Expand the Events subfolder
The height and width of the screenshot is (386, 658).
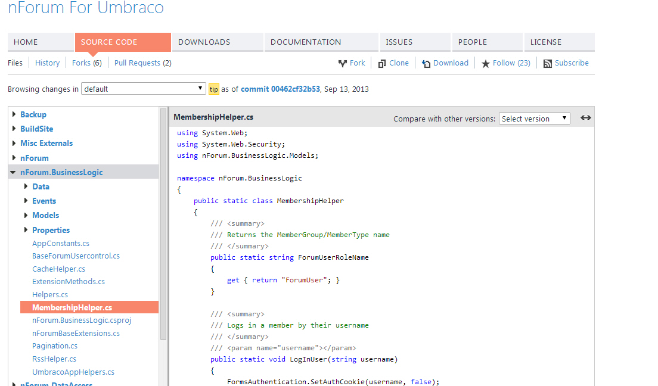[26, 201]
